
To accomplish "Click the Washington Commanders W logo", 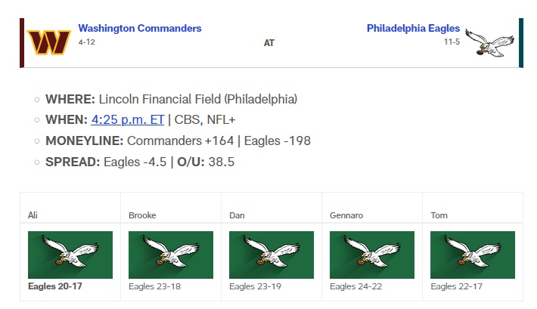I will pyautogui.click(x=49, y=42).
